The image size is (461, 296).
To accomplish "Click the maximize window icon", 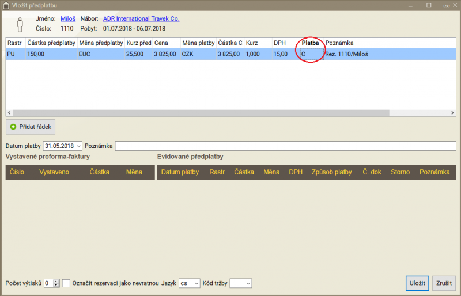I will click(429, 5).
